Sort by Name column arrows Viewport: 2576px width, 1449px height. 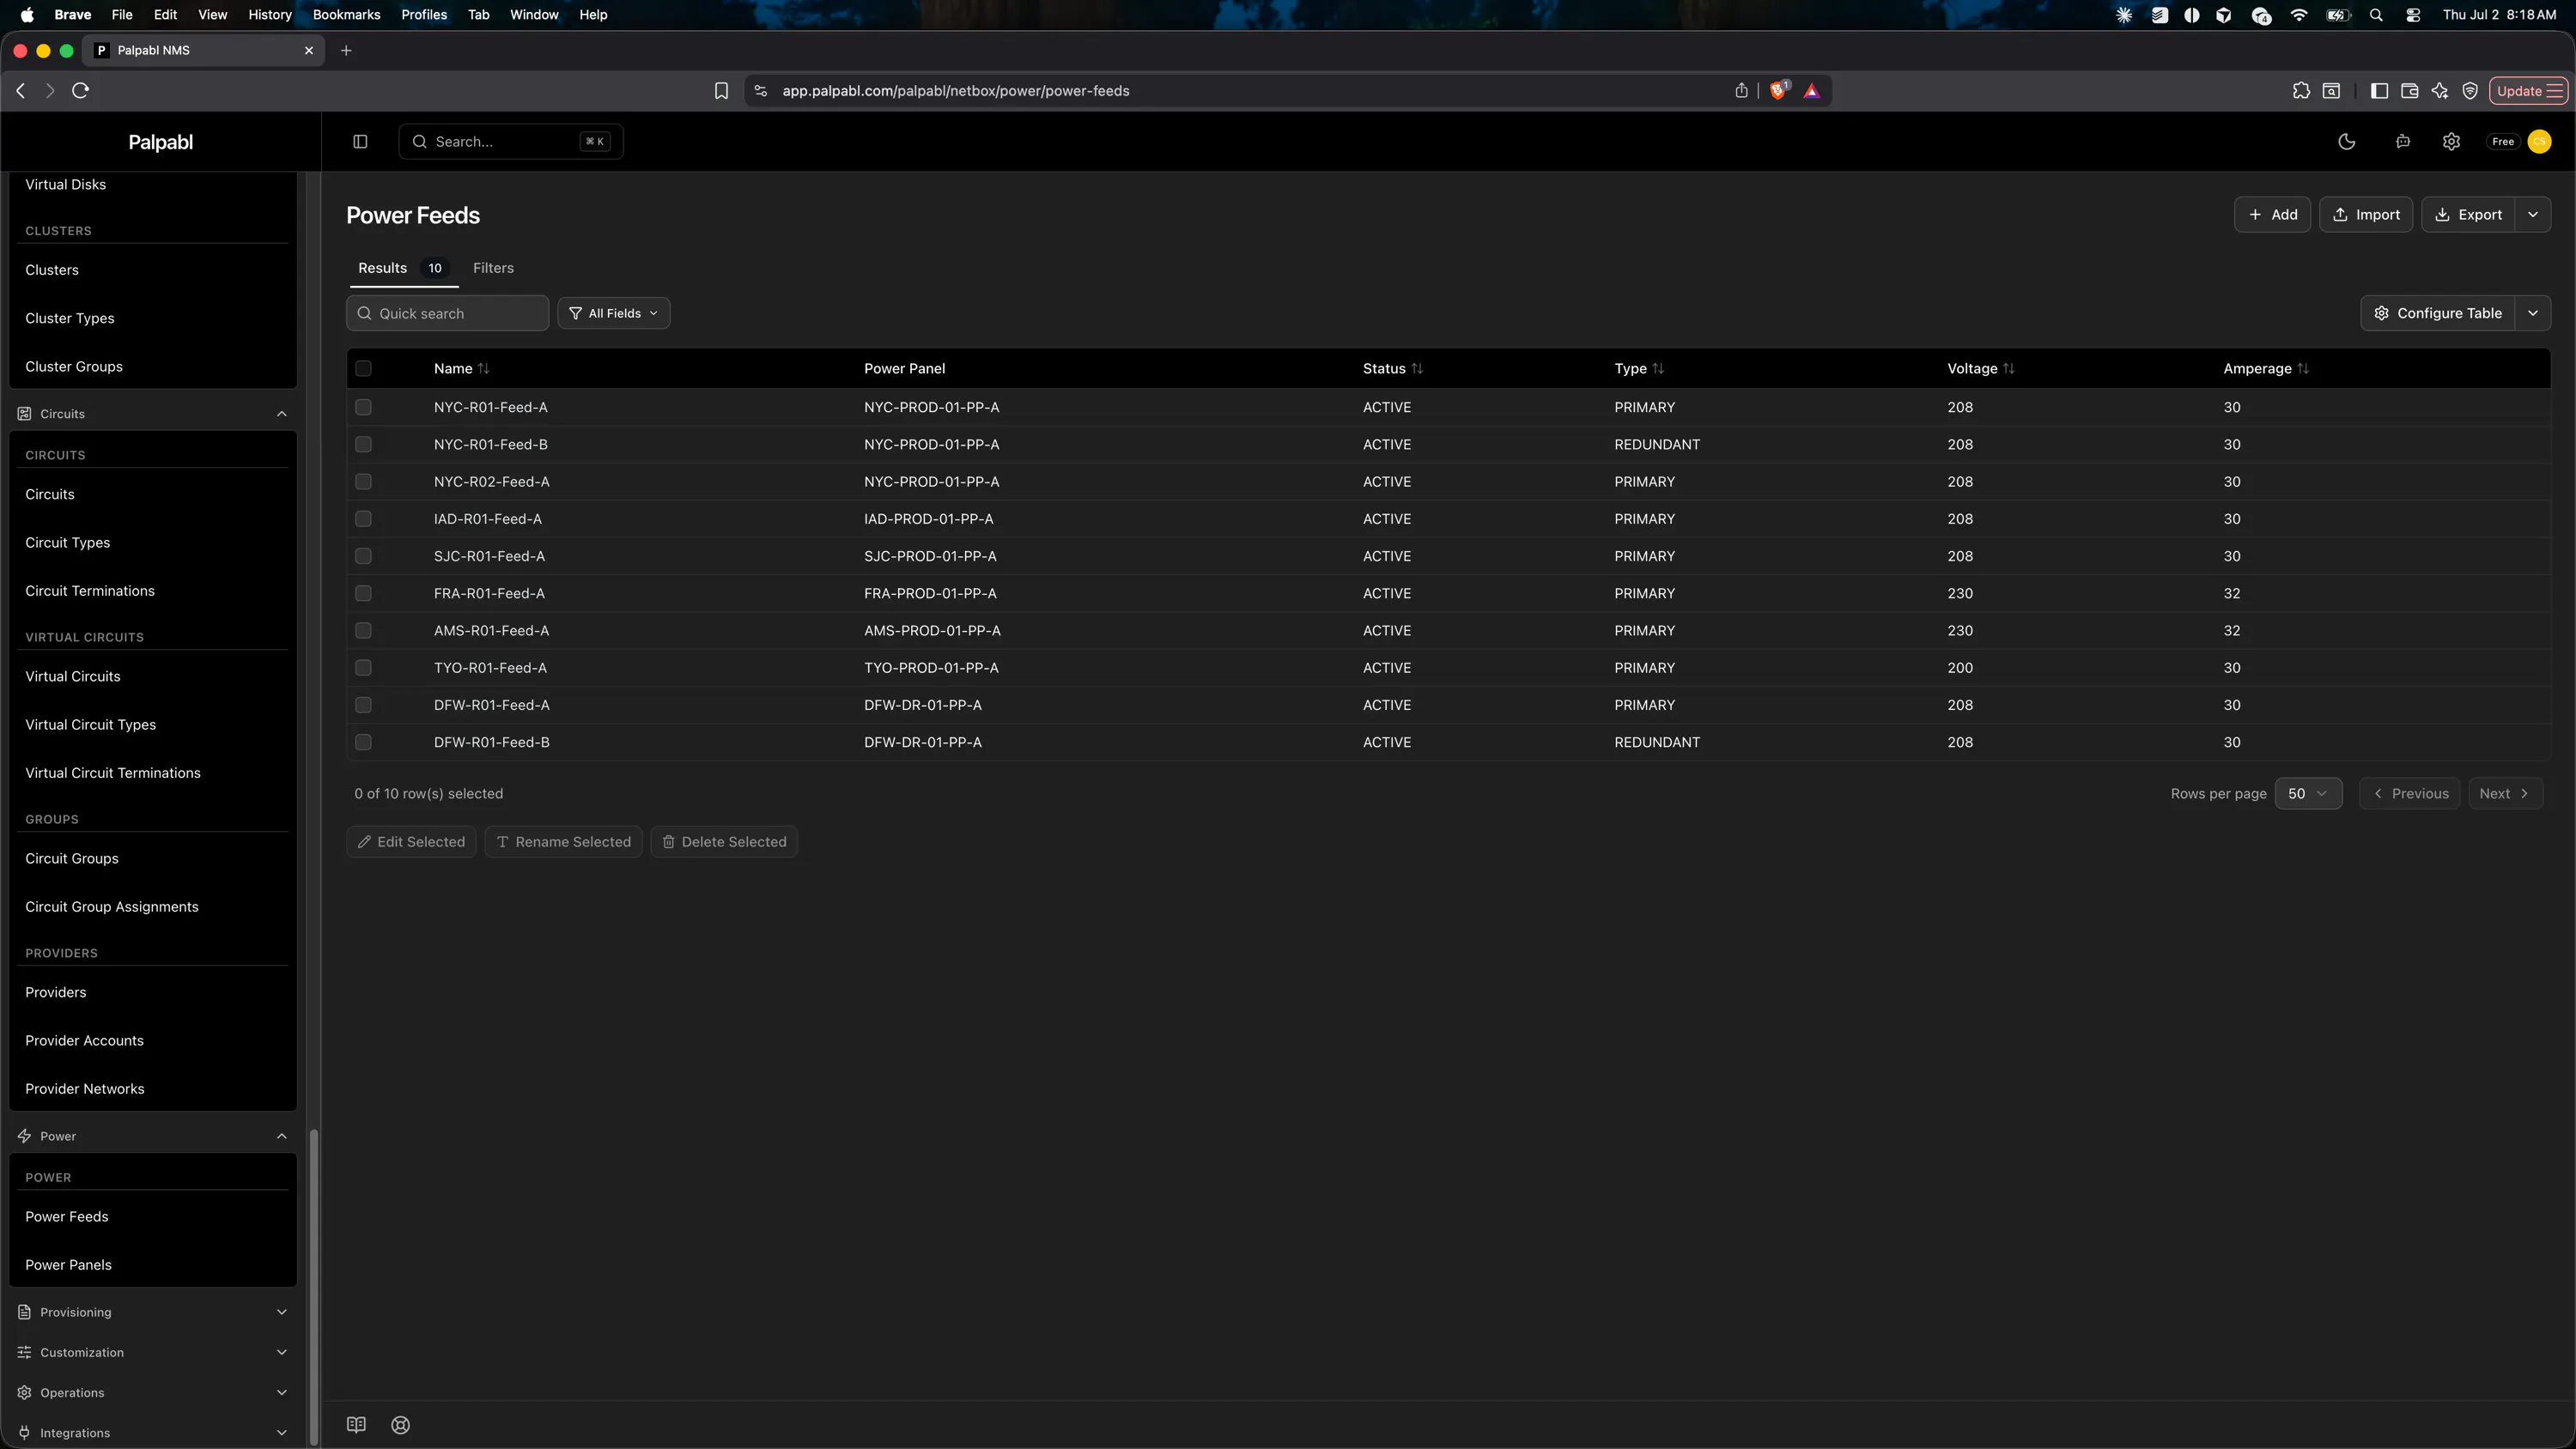click(x=484, y=369)
